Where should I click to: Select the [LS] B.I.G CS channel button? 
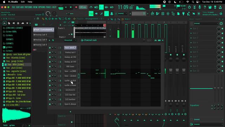(x=70, y=90)
